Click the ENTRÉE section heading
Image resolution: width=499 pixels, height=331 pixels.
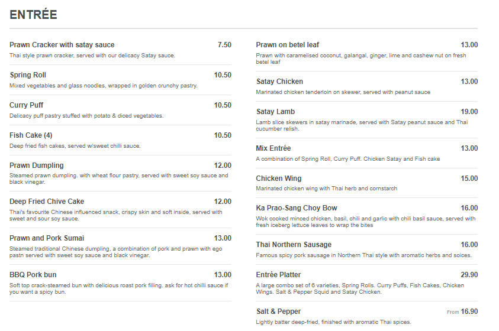pyautogui.click(x=33, y=15)
